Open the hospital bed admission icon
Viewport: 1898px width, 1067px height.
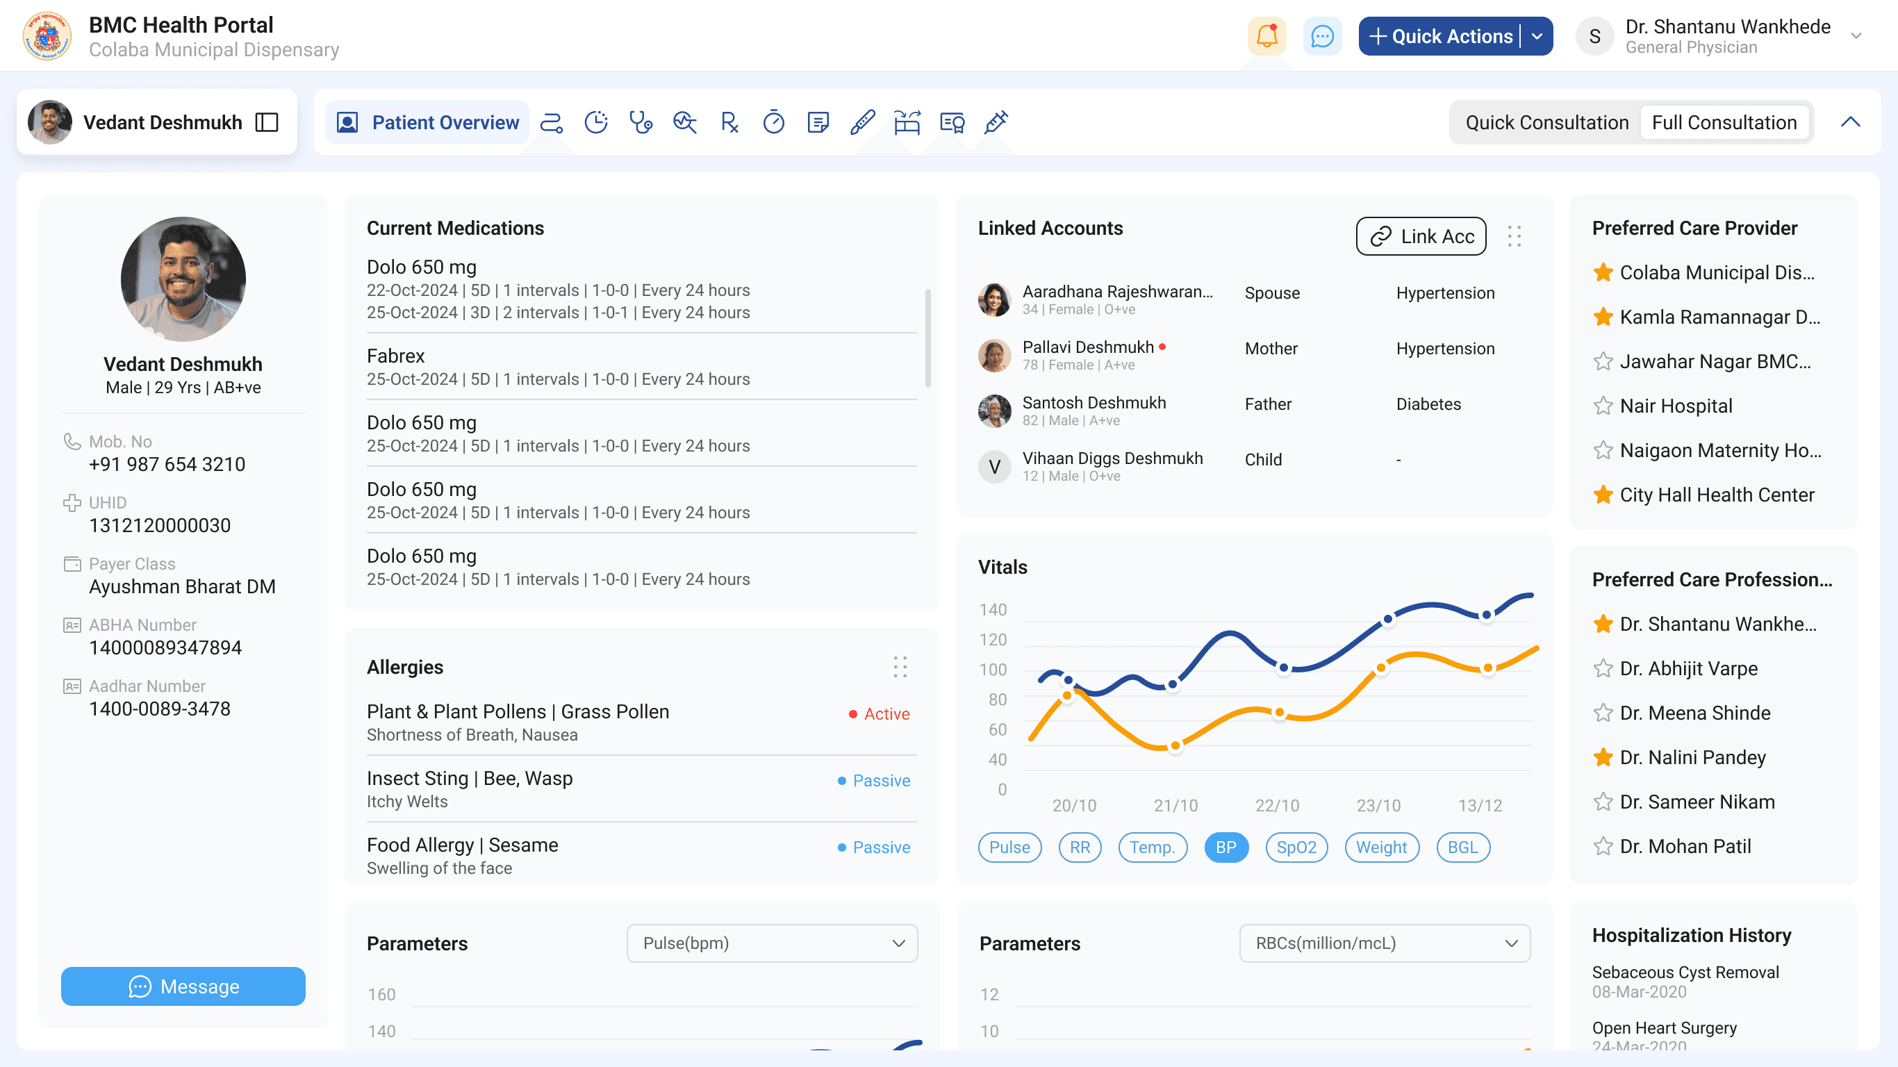click(906, 122)
